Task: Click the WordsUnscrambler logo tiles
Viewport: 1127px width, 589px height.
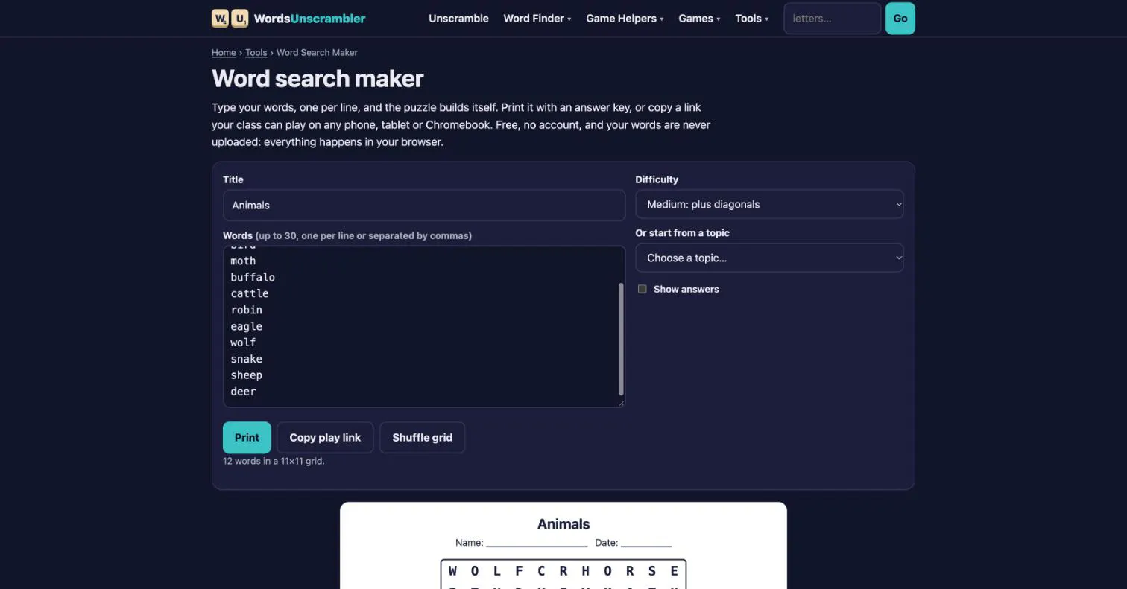Action: click(230, 19)
